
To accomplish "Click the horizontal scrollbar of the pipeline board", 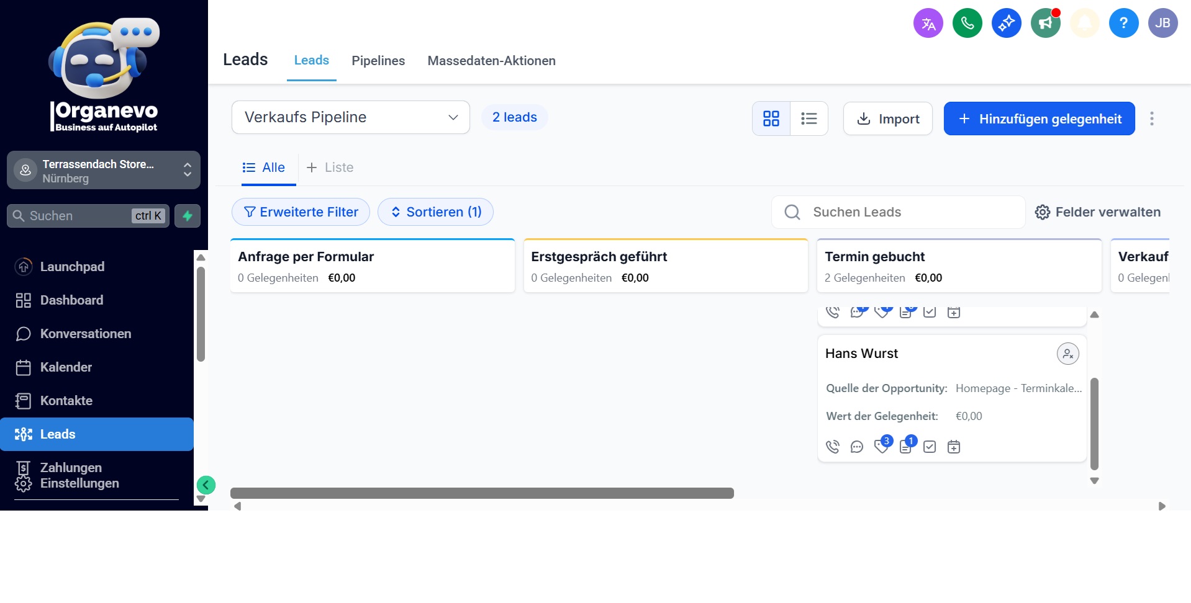I will pyautogui.click(x=482, y=493).
